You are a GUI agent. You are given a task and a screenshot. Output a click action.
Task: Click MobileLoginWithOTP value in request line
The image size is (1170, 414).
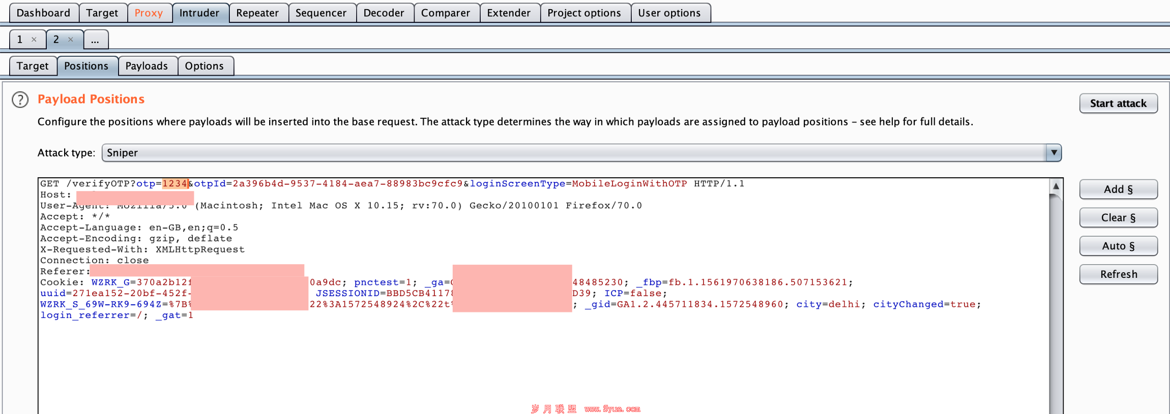(x=629, y=183)
